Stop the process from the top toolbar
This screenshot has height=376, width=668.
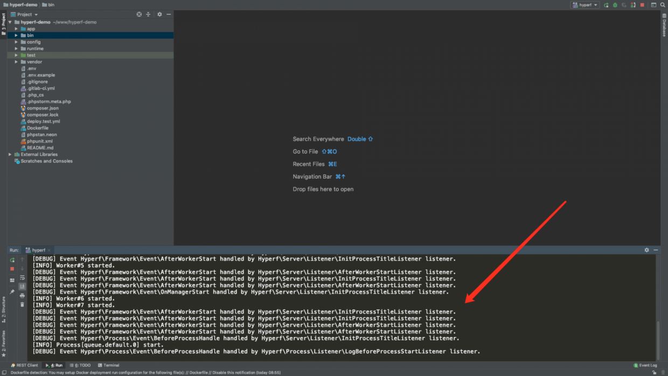(642, 5)
